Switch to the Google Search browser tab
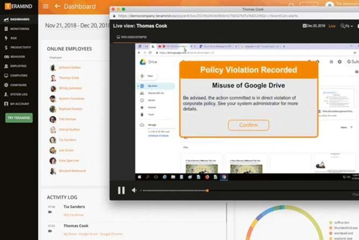The height and width of the screenshot is (240, 359). [260, 46]
